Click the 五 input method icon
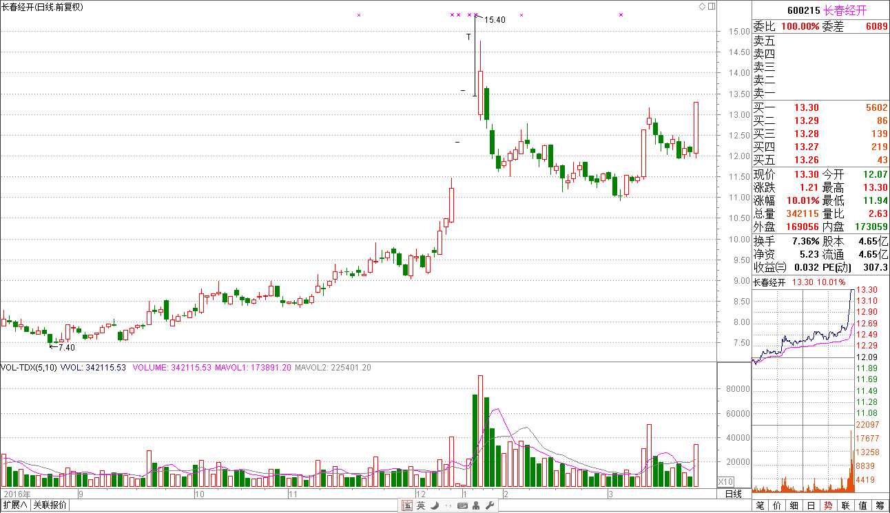The height and width of the screenshot is (513, 890). pyautogui.click(x=407, y=506)
